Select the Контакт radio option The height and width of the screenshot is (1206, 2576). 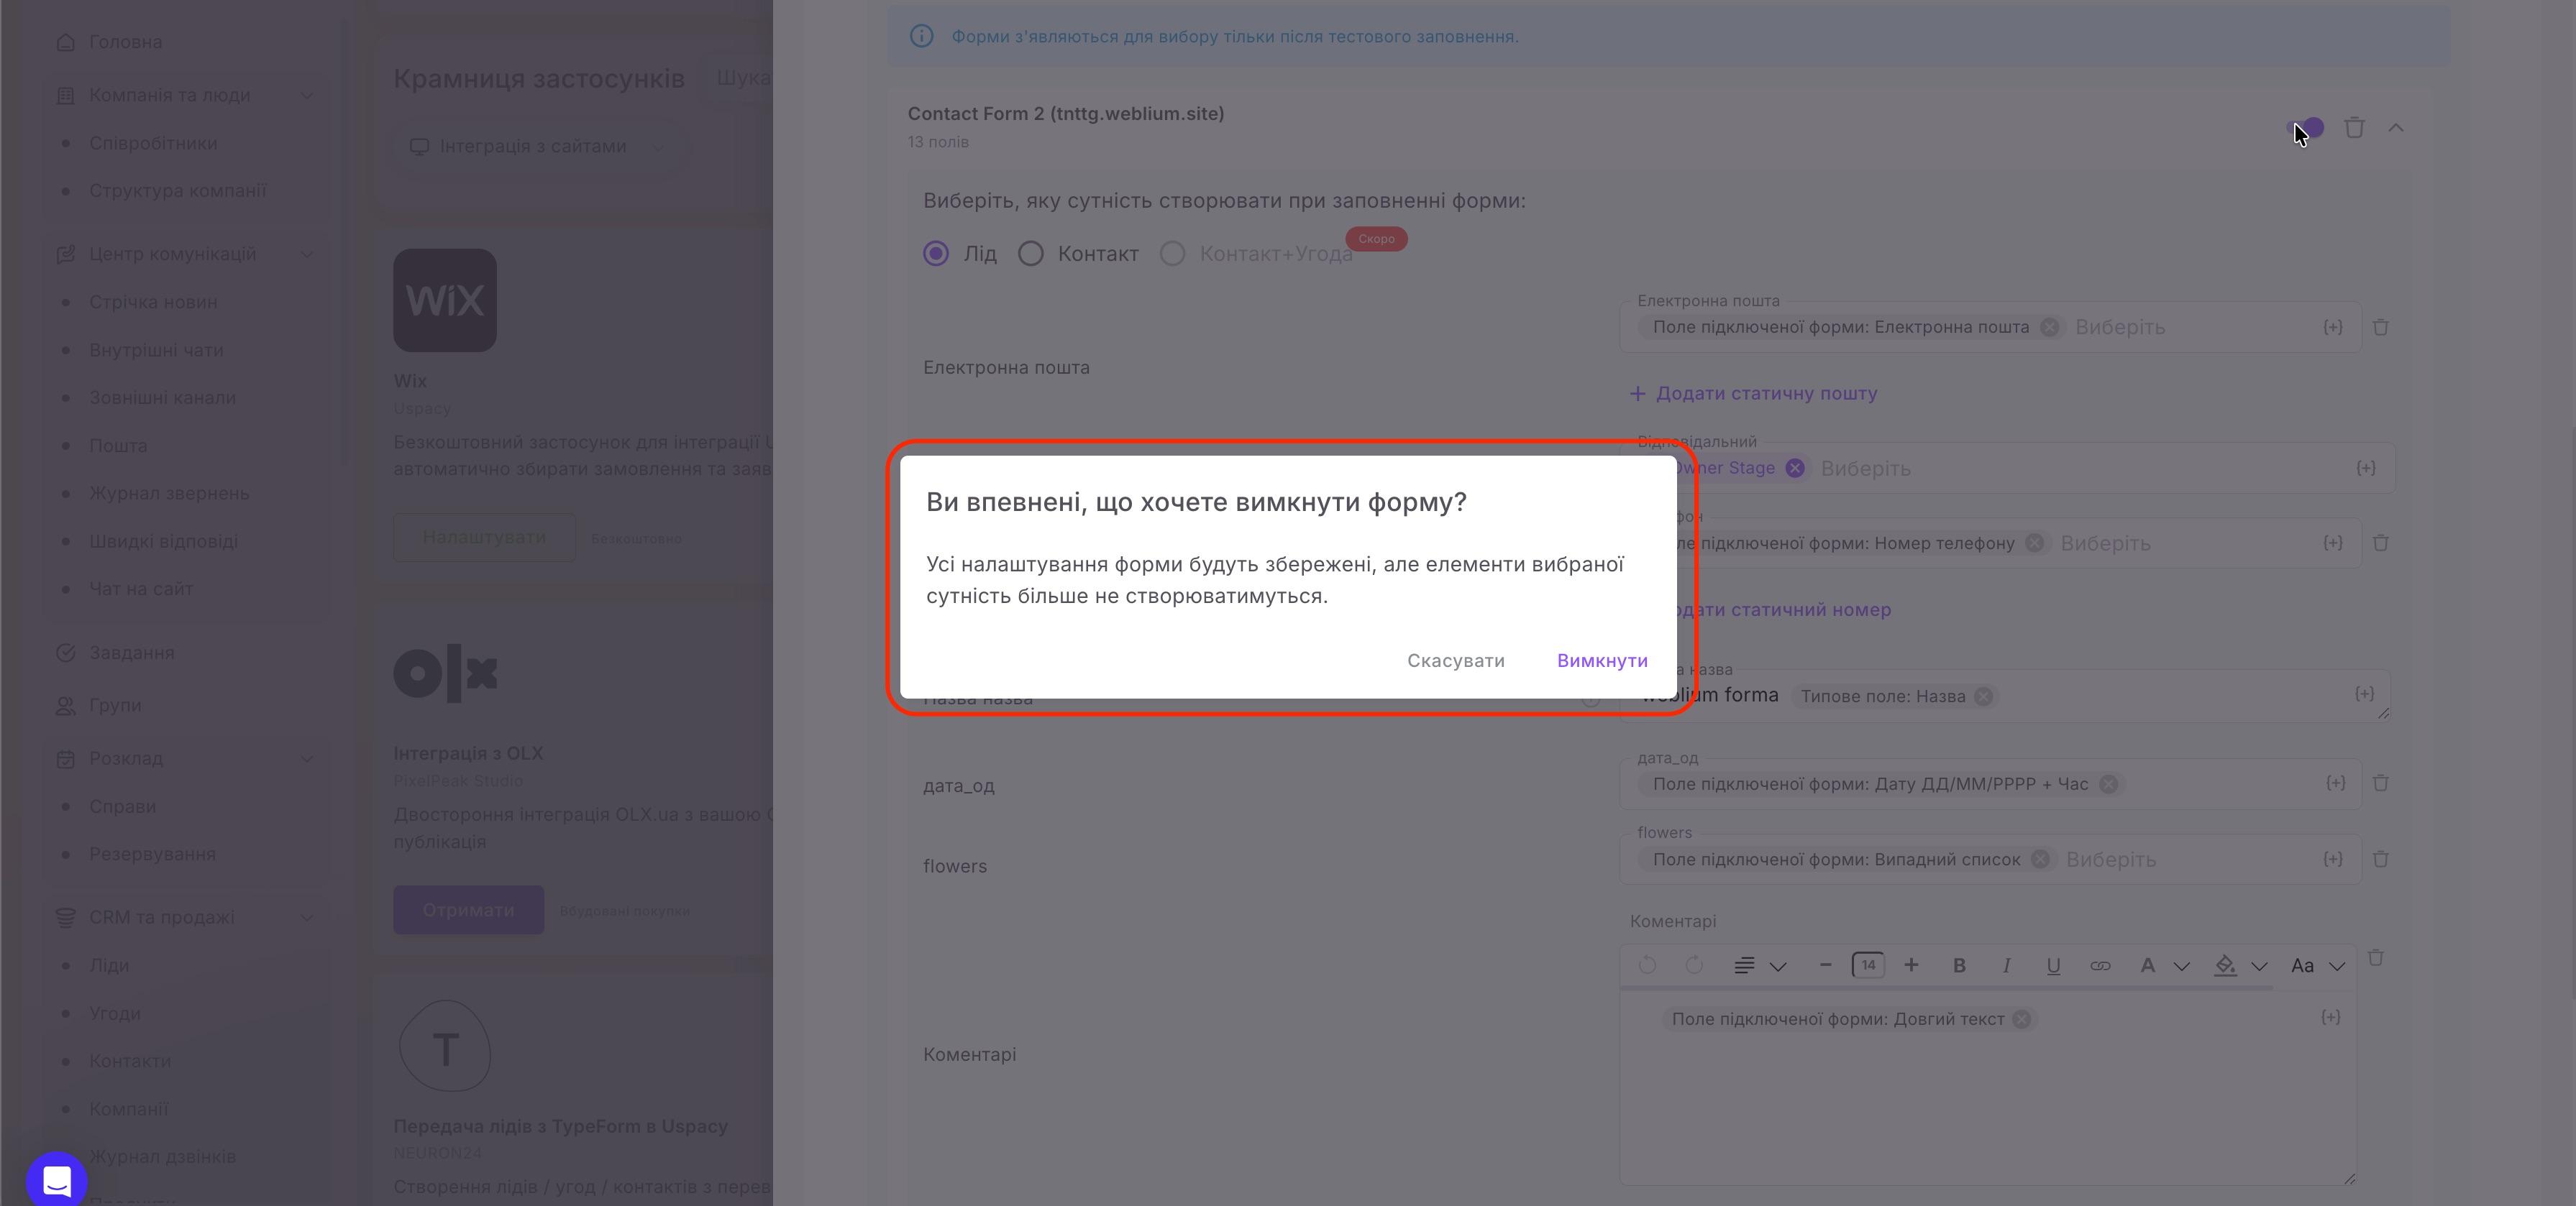coord(1031,254)
